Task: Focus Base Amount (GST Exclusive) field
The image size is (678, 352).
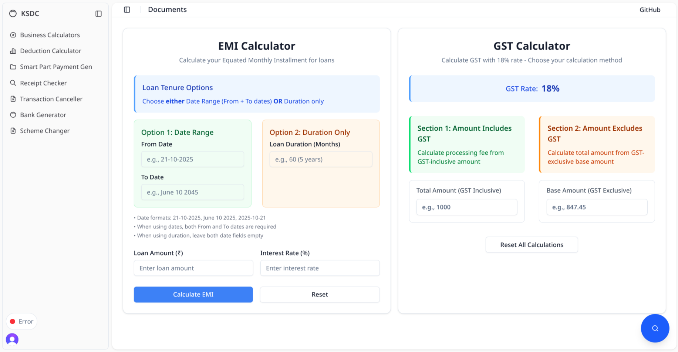Action: (597, 207)
